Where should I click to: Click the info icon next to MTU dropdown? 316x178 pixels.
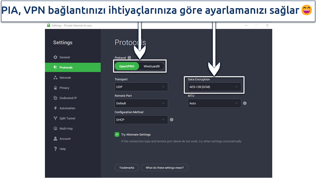click(245, 103)
